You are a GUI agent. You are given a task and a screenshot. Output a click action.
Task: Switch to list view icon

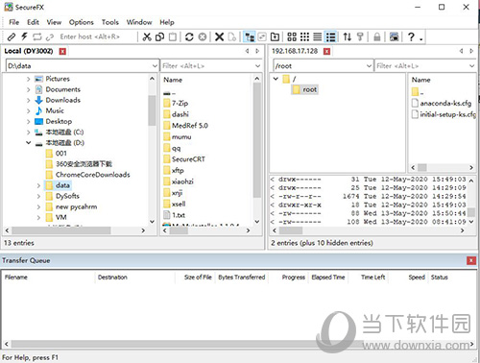(317, 36)
